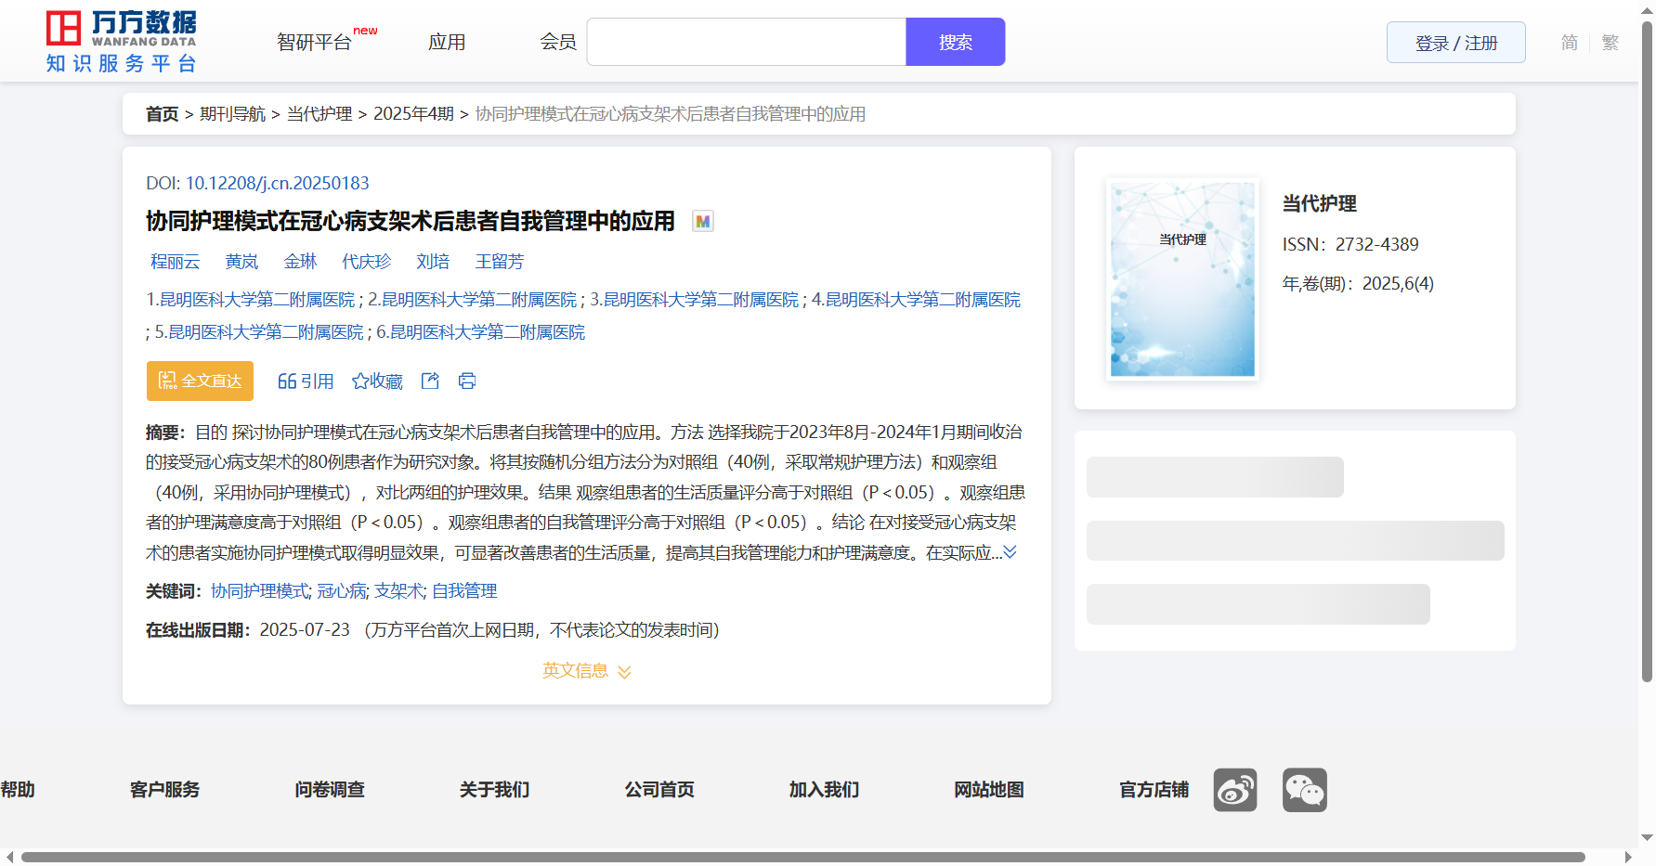Click the 引用 quote icon
The width and height of the screenshot is (1656, 866).
point(287,381)
